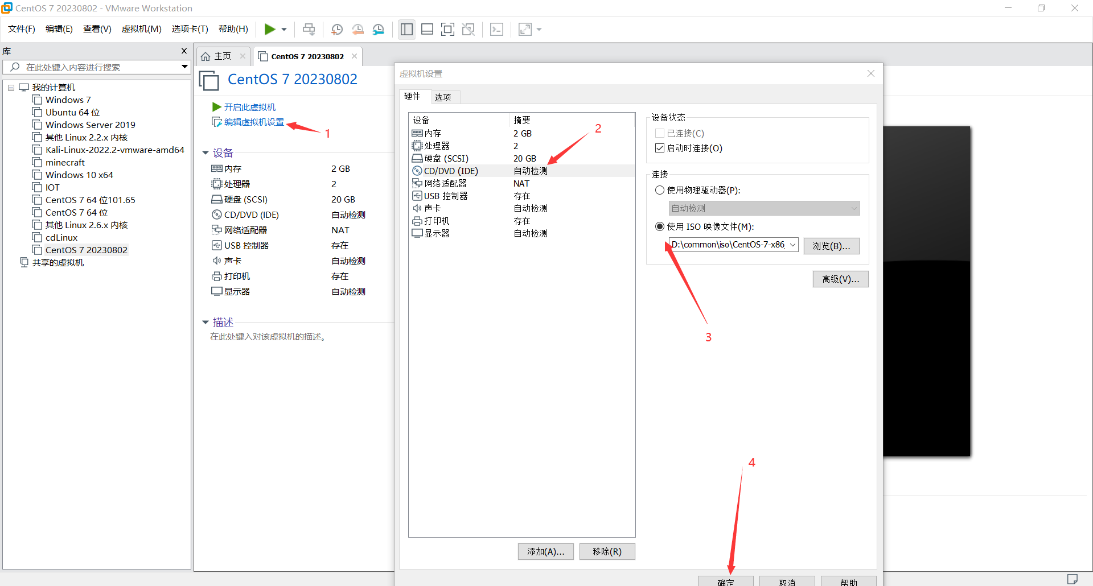Switch to the 主页 home tab

point(223,56)
